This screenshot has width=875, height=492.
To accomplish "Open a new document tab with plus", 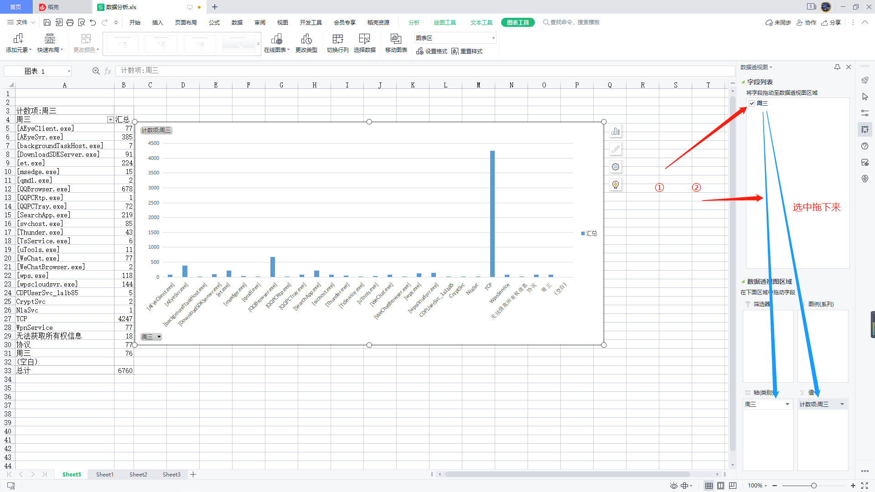I will (215, 7).
